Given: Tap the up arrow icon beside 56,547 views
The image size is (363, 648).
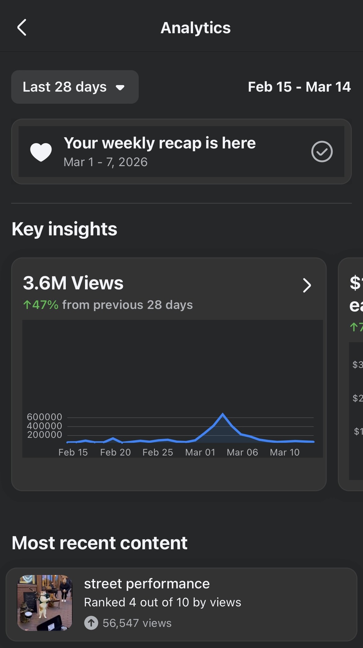Looking at the screenshot, I should click(91, 623).
